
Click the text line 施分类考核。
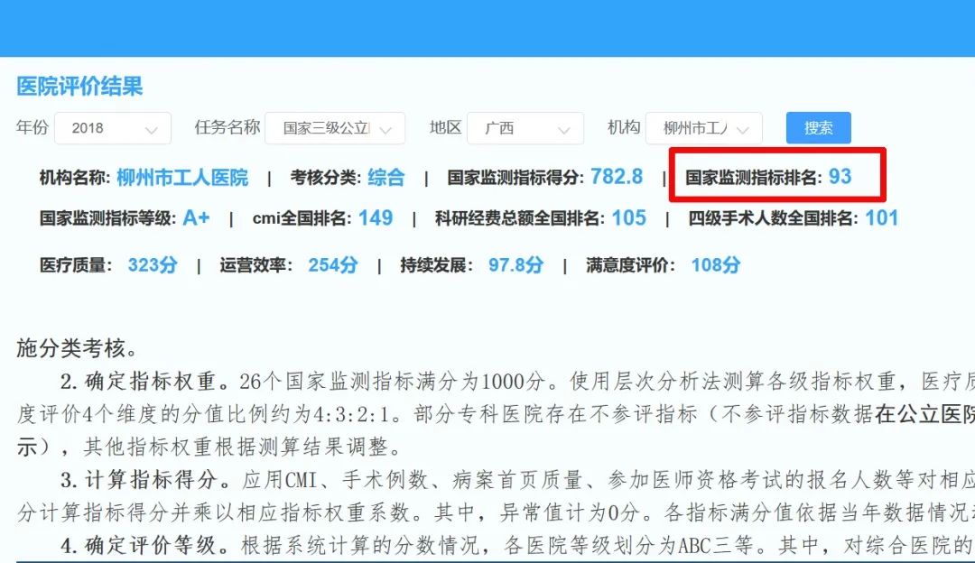tap(77, 348)
